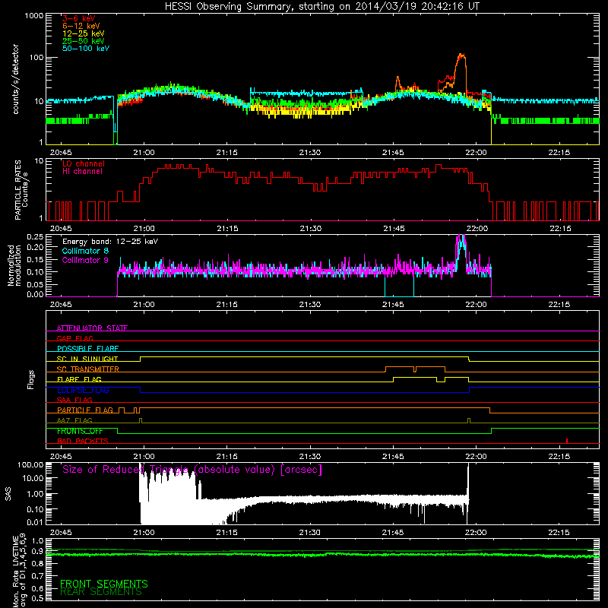Click the AAZ FLAG label
The height and width of the screenshot is (608, 608).
(74, 420)
